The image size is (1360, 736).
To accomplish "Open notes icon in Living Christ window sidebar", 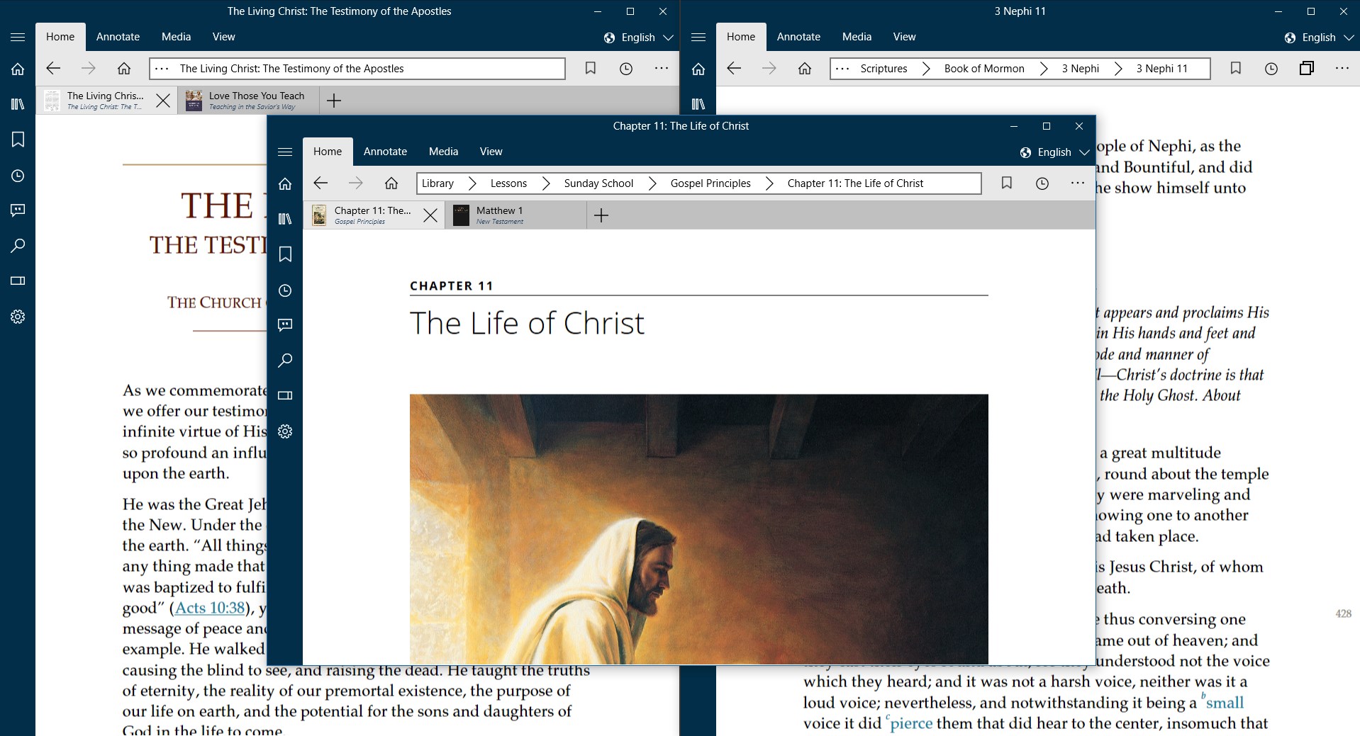I will [18, 210].
